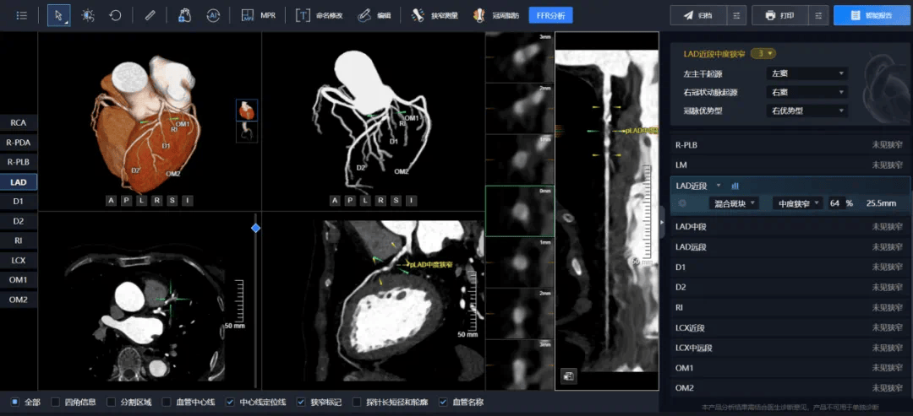Open the MPR view tool
Viewport: 913px width, 416px height.
258,15
